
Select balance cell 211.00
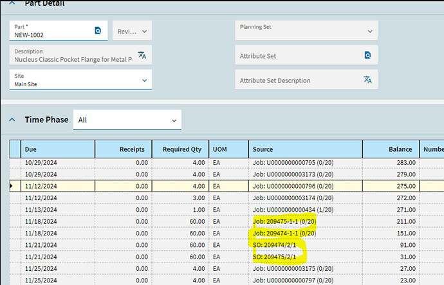click(391, 221)
